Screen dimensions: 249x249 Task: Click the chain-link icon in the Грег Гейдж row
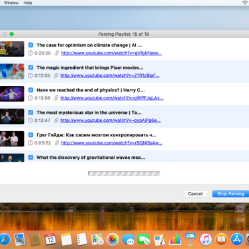point(57,143)
